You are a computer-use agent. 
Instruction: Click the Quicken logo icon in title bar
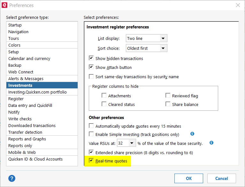(4, 5)
